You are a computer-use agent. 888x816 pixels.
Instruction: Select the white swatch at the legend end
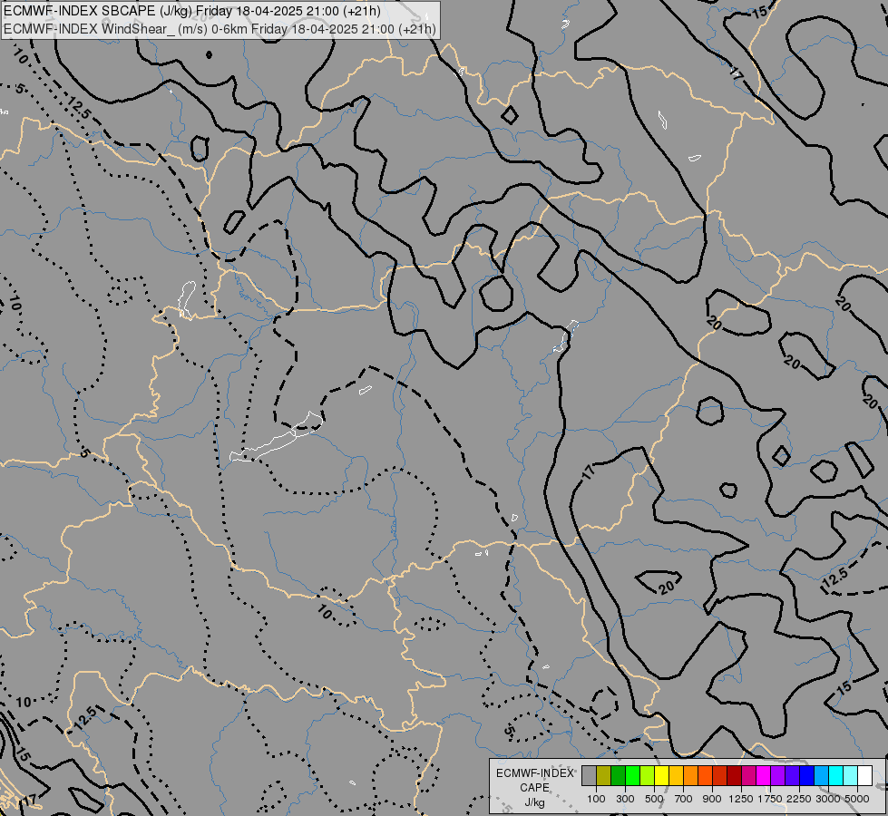[x=864, y=775]
